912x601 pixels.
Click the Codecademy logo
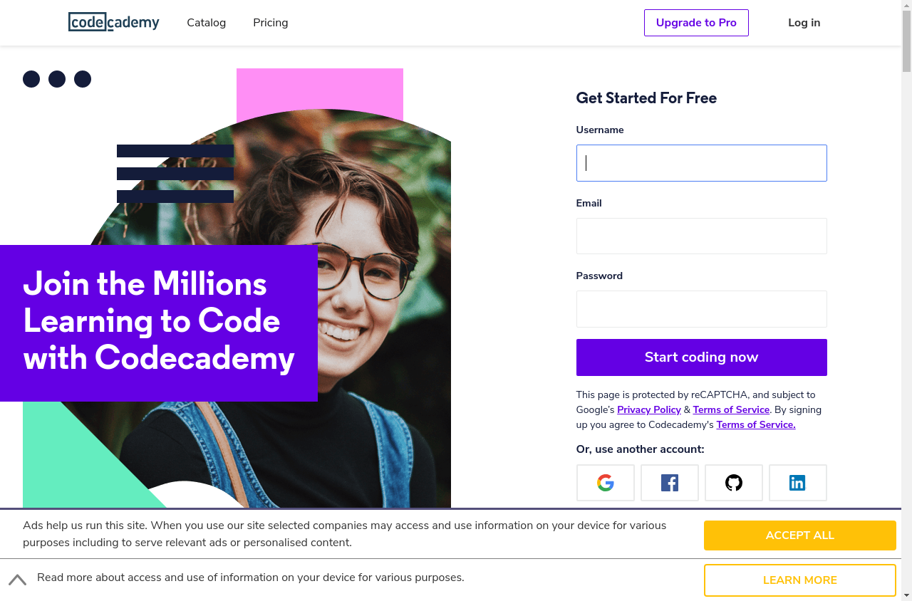click(114, 22)
